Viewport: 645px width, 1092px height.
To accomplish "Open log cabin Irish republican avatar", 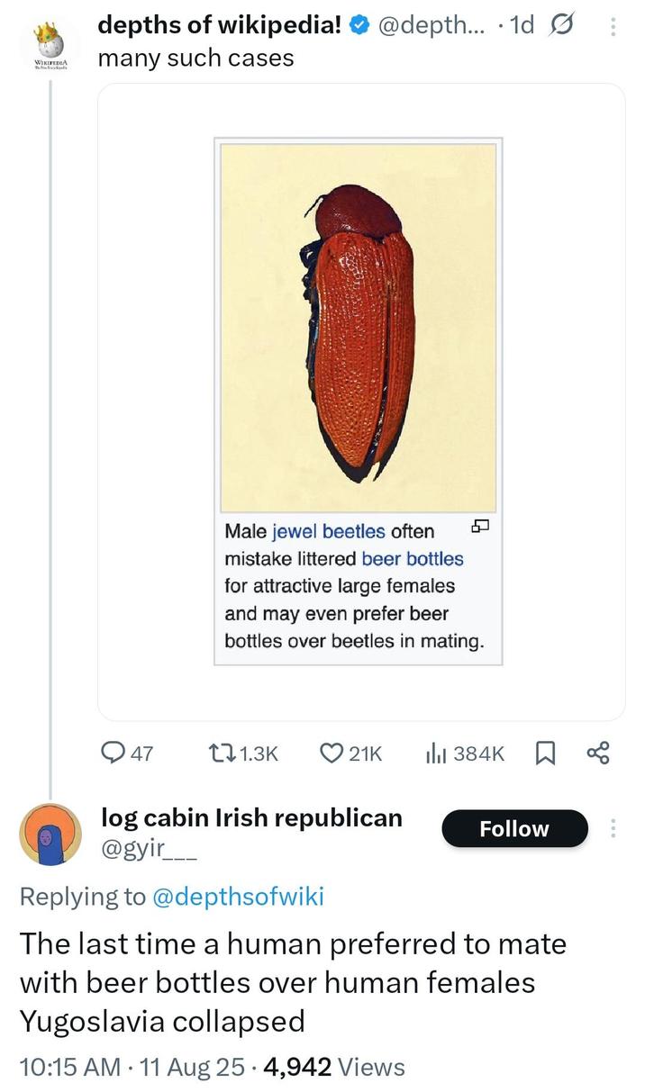I will [50, 834].
